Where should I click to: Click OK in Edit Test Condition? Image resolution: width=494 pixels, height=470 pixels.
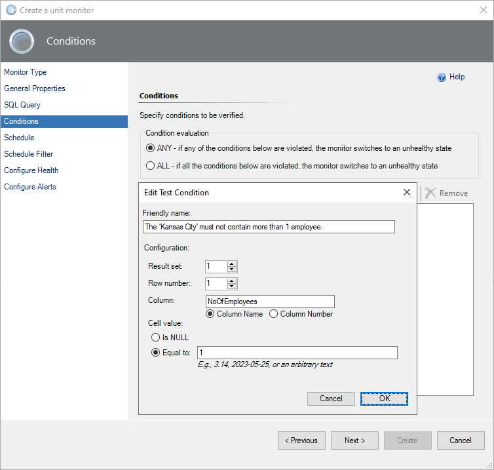tap(385, 399)
